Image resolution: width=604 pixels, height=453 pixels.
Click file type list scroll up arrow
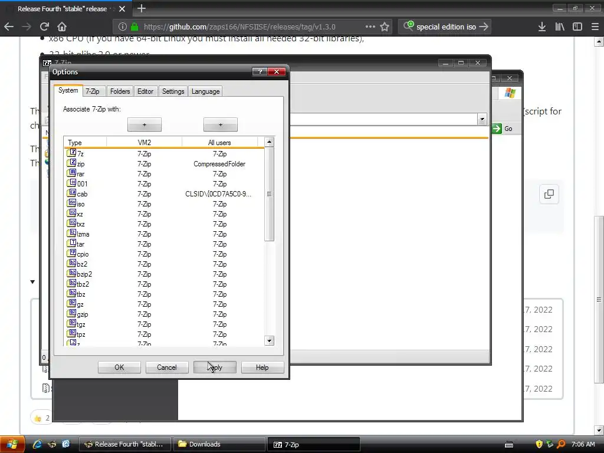(269, 142)
